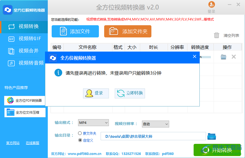Image resolution: width=245 pixels, height=158 pixels.
Task: Click the 操作 column header
Action: tap(227, 47)
